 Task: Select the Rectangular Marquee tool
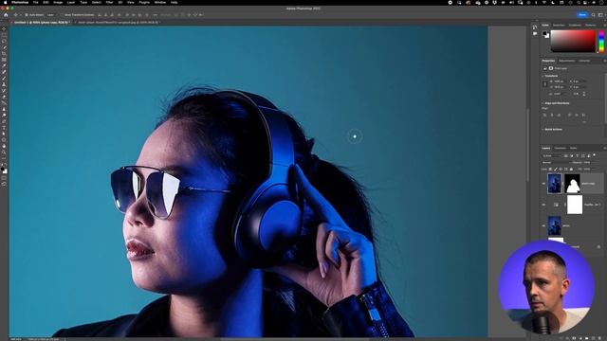tap(4, 35)
